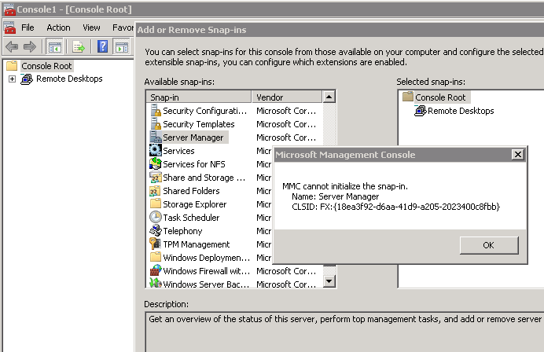Select Windows Server Backup snap-in
The height and width of the screenshot is (352, 544).
click(x=206, y=284)
